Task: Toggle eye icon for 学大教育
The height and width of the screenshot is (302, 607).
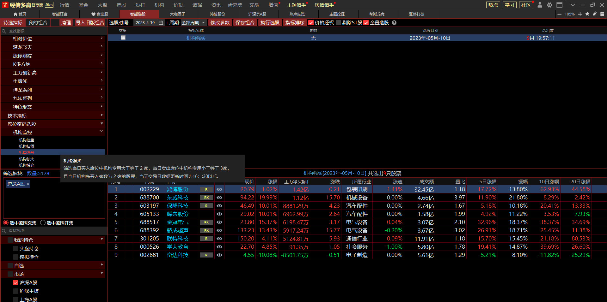Action: [219, 247]
